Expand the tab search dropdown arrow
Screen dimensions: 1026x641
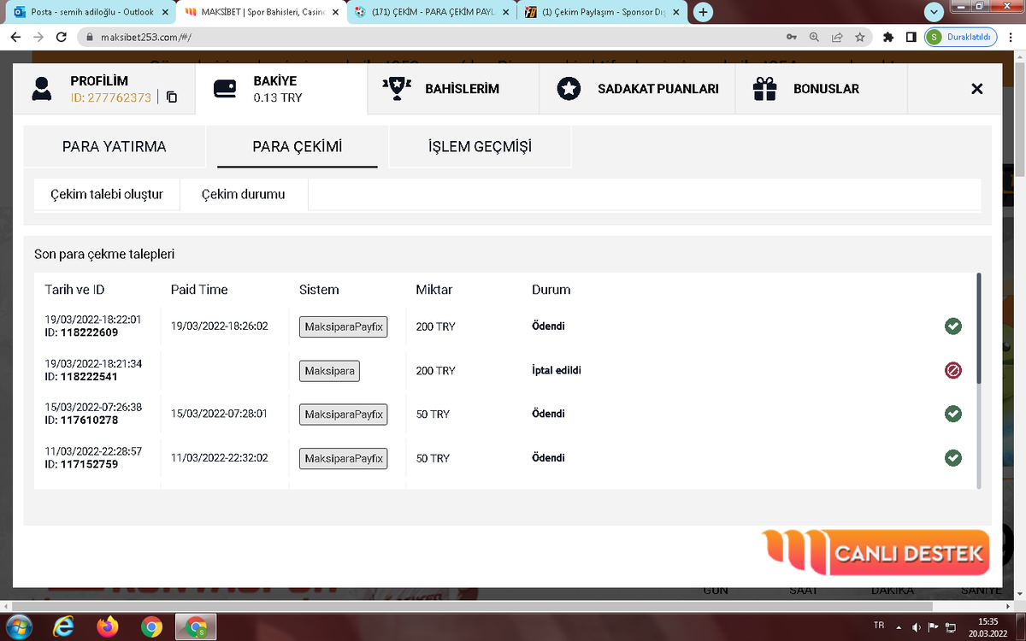[x=934, y=12]
